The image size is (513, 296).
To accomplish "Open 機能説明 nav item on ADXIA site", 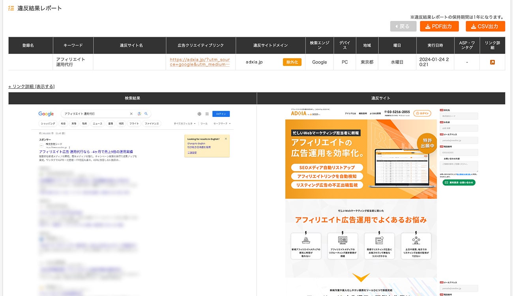I will coord(363,113).
